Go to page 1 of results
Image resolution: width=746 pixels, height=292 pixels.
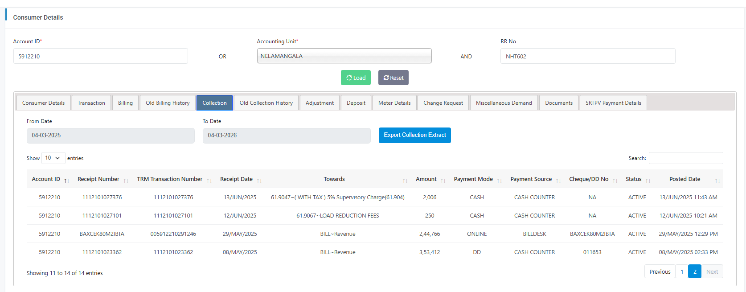[x=681, y=271]
